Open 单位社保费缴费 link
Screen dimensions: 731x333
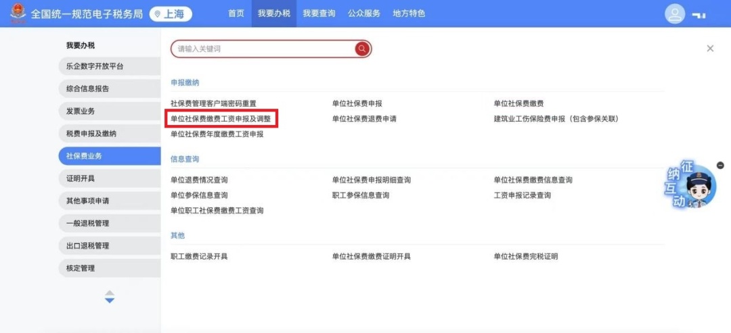(x=519, y=103)
